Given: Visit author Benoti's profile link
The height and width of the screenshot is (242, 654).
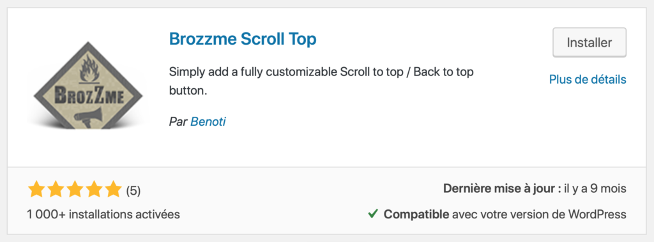Looking at the screenshot, I should pyautogui.click(x=208, y=121).
